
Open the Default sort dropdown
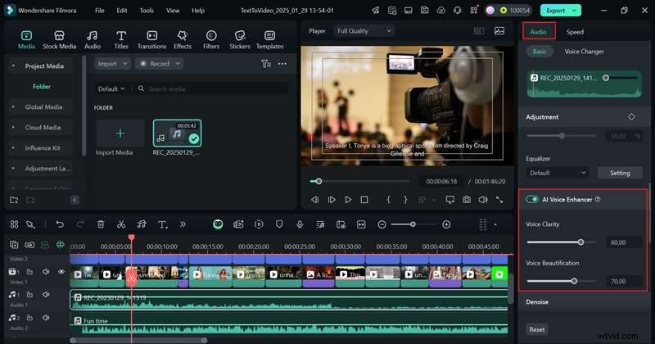[x=111, y=88]
